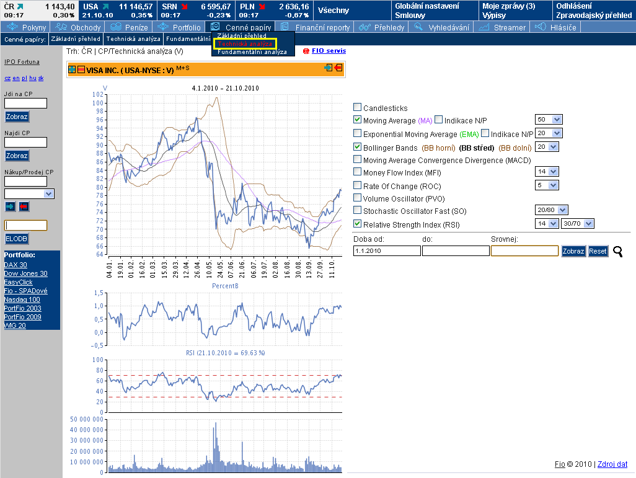Screen dimensions: 636x478
Task: Check the Rate Of Change (ROC) box
Action: tap(357, 185)
